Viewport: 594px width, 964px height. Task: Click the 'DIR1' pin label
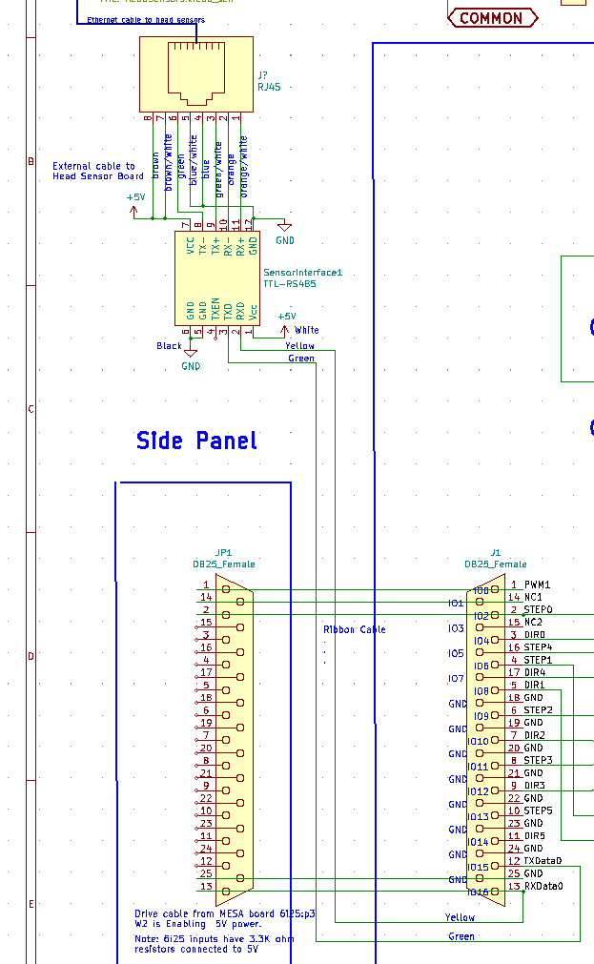tap(534, 685)
